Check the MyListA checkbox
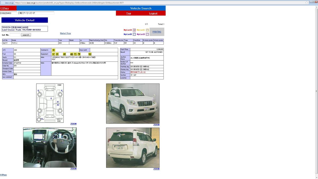The height and width of the screenshot is (179, 318). (x=134, y=30)
